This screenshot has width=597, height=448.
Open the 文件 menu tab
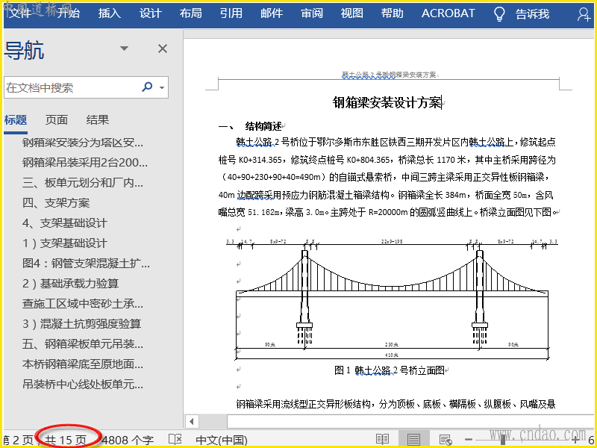coord(20,13)
